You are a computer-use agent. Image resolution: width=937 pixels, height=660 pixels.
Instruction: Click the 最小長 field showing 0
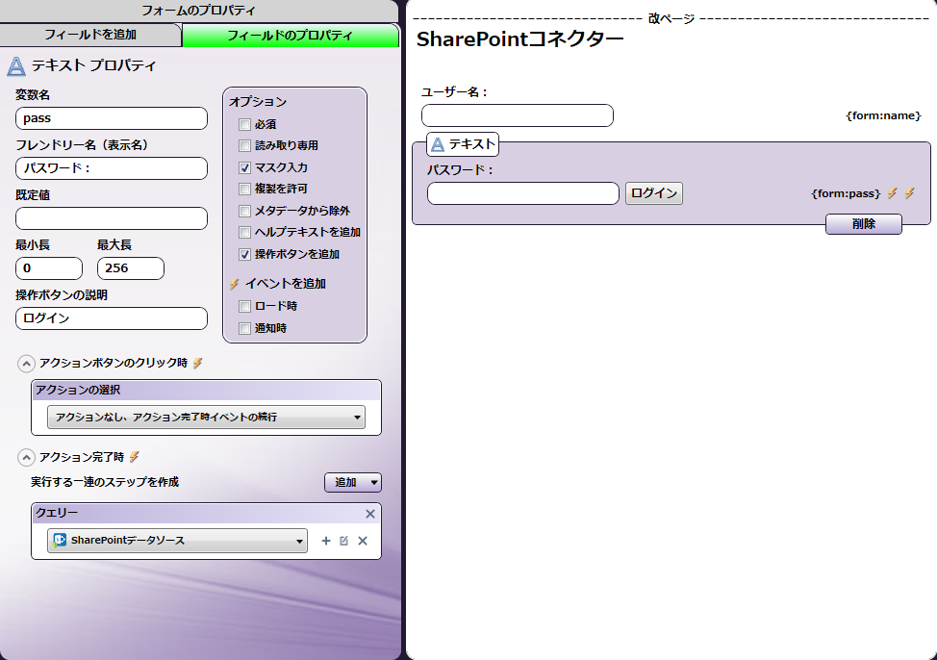(49, 268)
